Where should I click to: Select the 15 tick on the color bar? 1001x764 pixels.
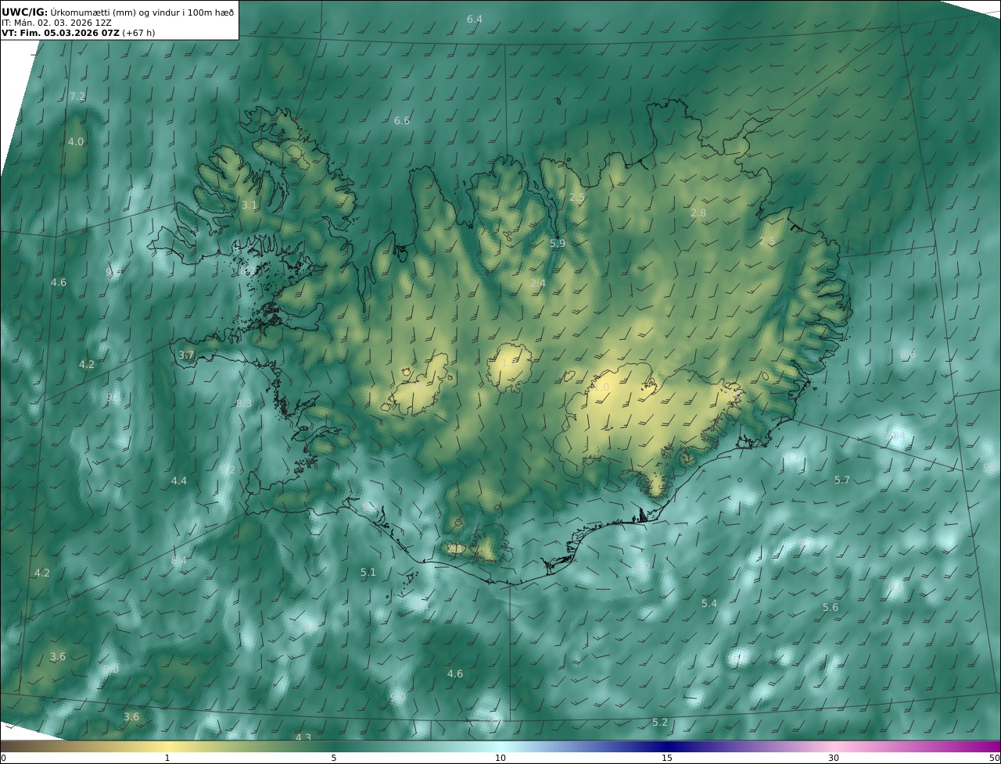pos(667,758)
